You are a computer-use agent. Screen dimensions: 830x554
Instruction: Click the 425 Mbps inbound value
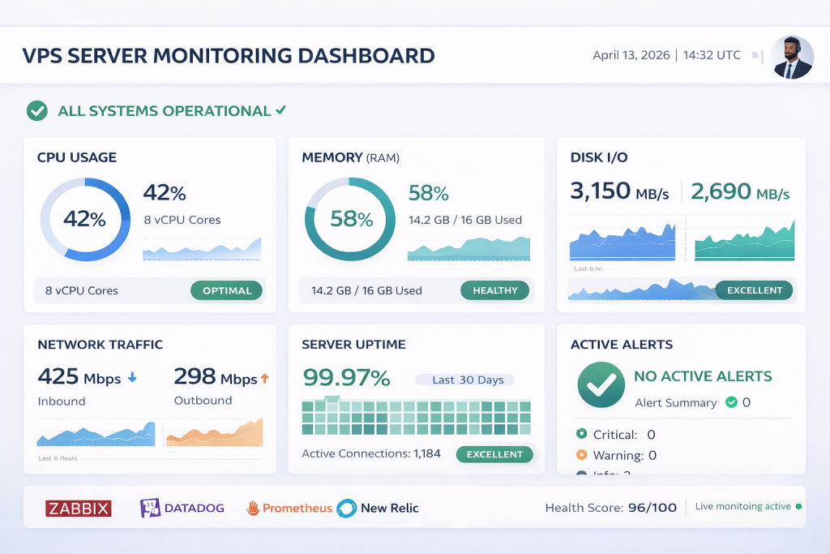[x=79, y=377]
